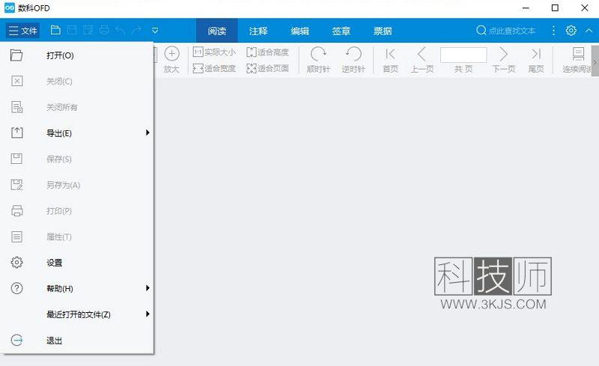Rotate page counterclockwise with 逆时针
The width and height of the screenshot is (599, 366).
click(x=353, y=60)
